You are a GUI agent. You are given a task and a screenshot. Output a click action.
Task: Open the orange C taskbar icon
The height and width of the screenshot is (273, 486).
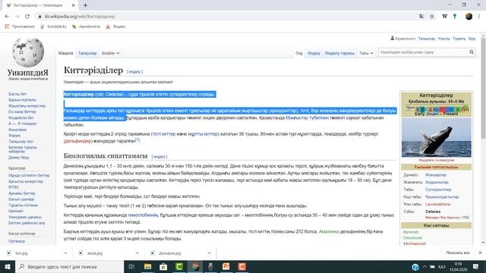point(241,266)
